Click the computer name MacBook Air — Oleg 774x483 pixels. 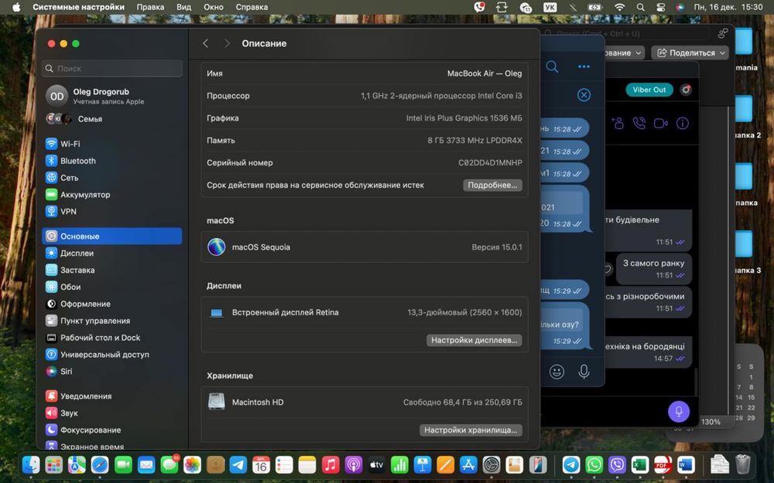485,73
